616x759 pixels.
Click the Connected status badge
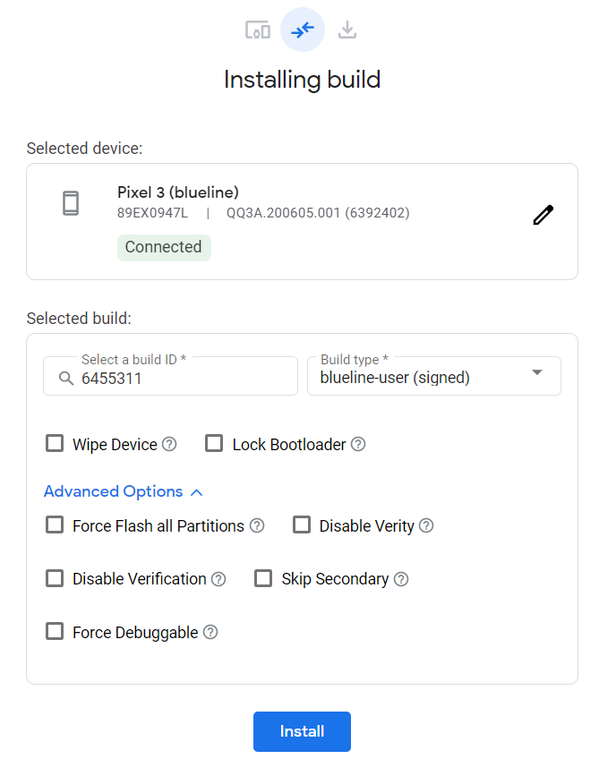pyautogui.click(x=164, y=247)
